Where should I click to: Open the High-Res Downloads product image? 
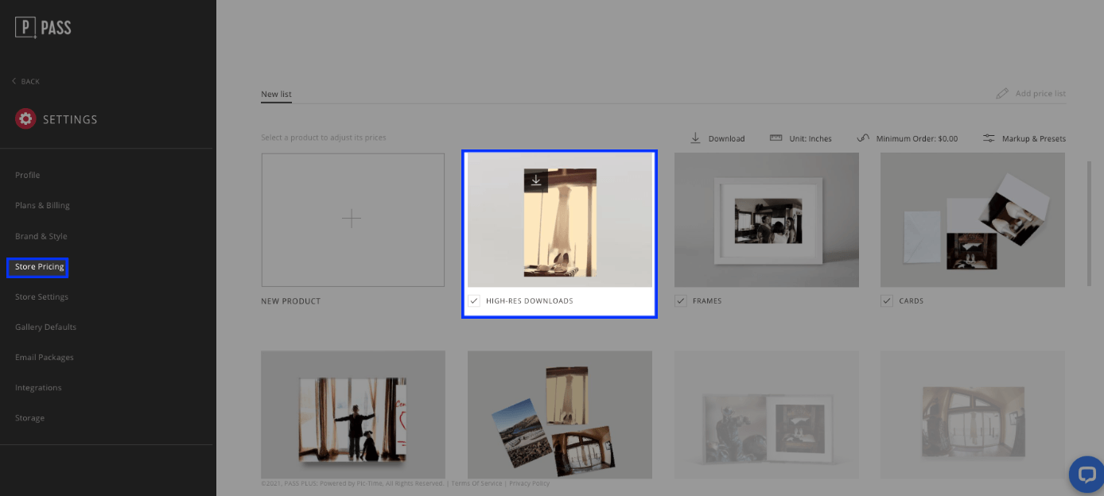click(x=560, y=219)
